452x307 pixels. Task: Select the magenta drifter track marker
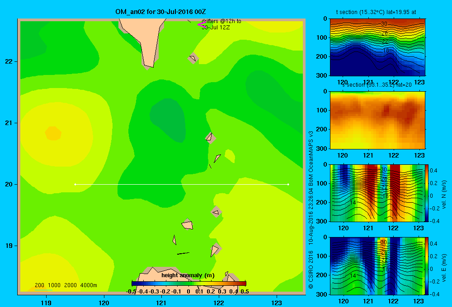[x=201, y=24]
